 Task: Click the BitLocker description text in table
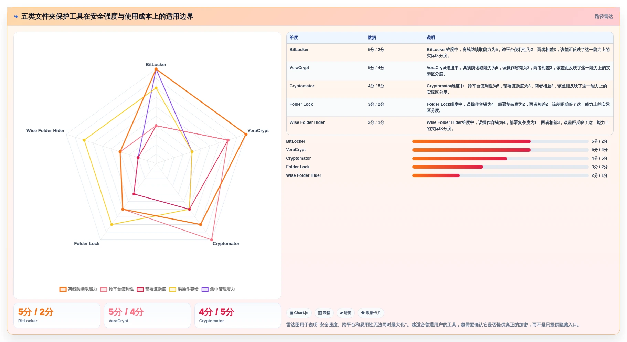pyautogui.click(x=518, y=53)
